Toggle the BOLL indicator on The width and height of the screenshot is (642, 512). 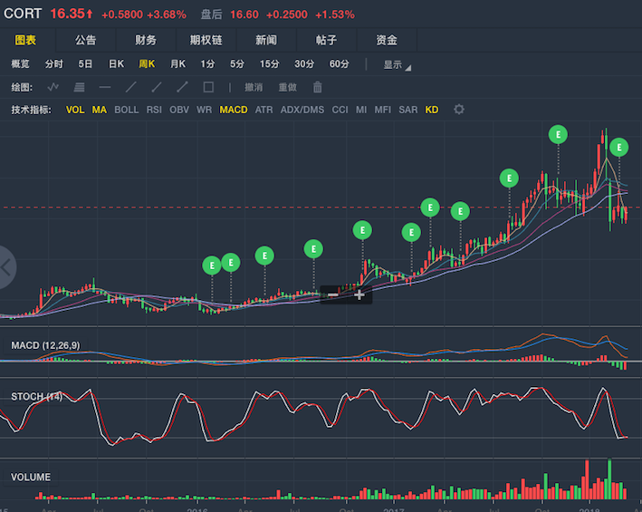coord(127,110)
